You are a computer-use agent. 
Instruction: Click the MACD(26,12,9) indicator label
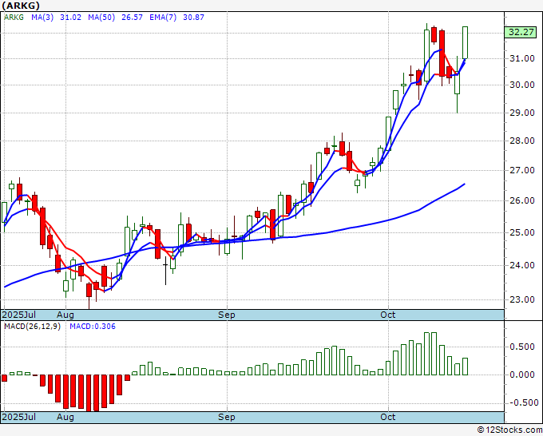(x=32, y=327)
